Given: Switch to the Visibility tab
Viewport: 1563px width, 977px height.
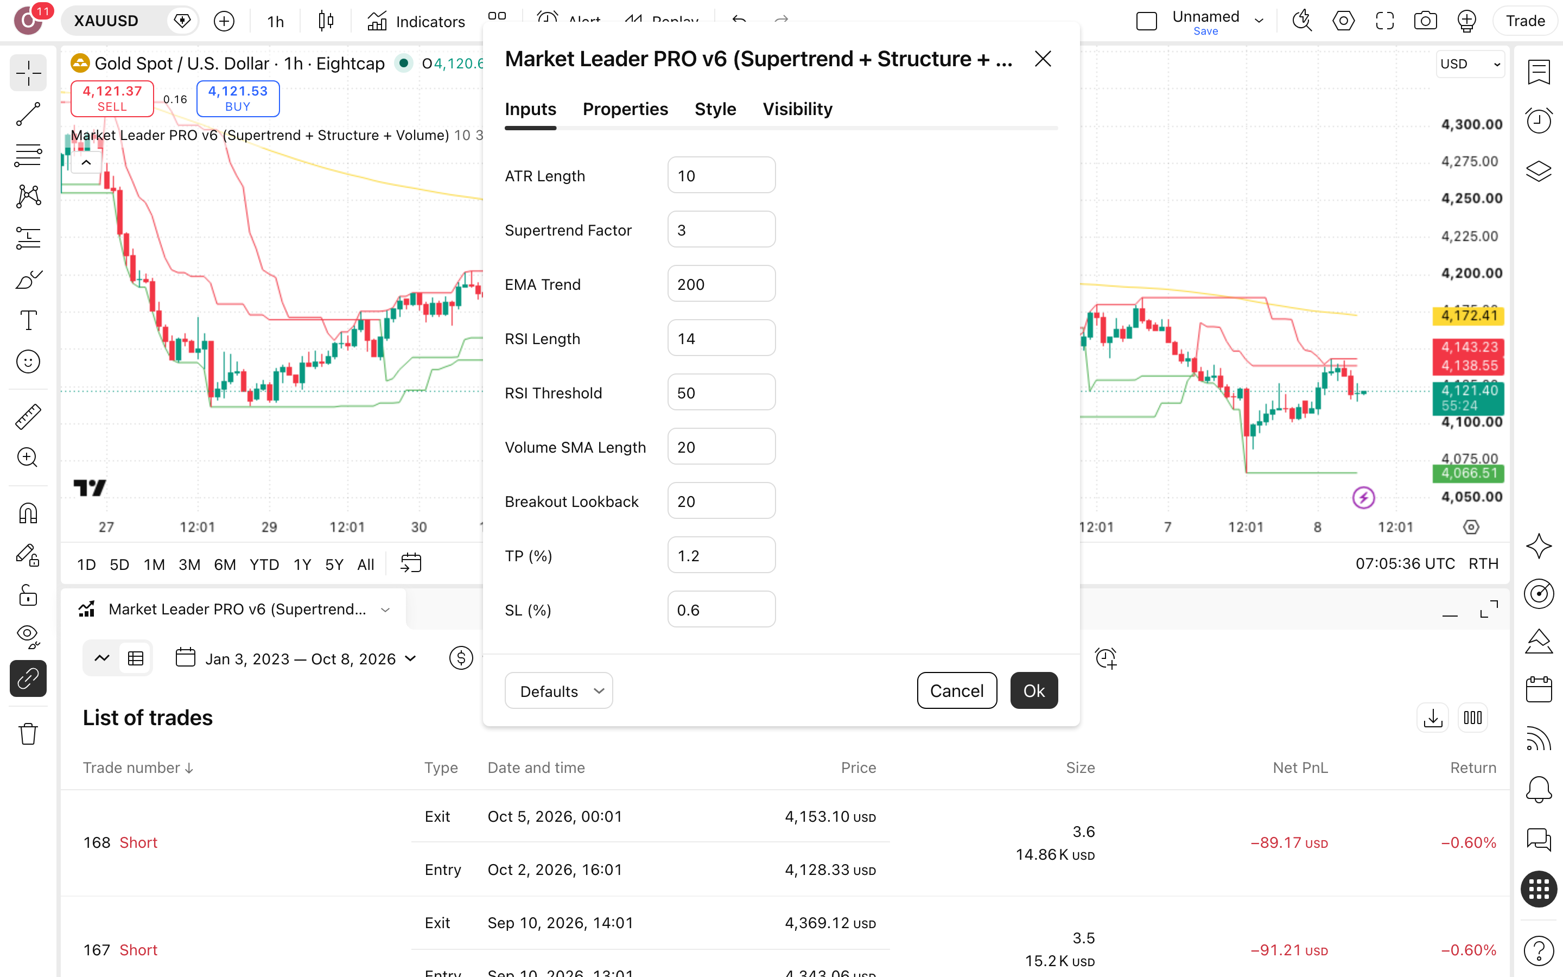Looking at the screenshot, I should click(797, 109).
